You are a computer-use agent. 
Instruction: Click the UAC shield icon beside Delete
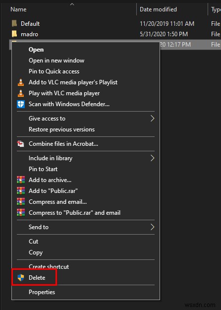pyautogui.click(x=21, y=278)
